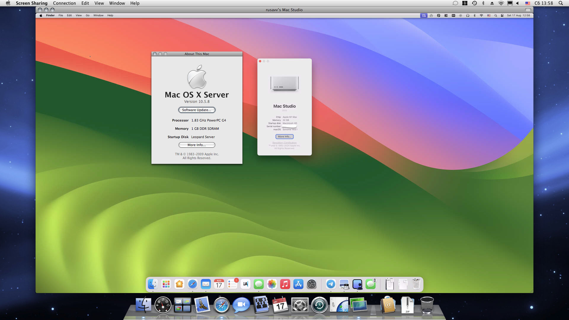Screen dimensions: 569x320
Task: Click More Info in Mac Studio window
Action: (284, 137)
